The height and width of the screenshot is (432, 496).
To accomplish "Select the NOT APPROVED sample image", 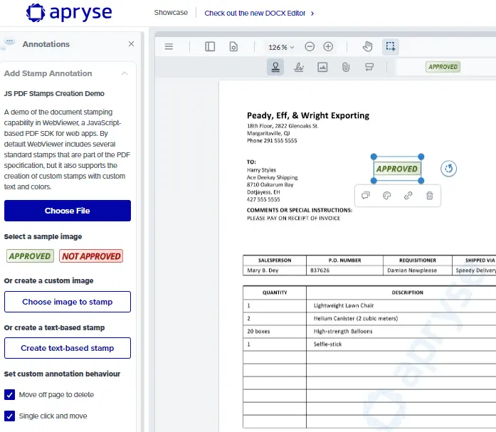I will [91, 255].
